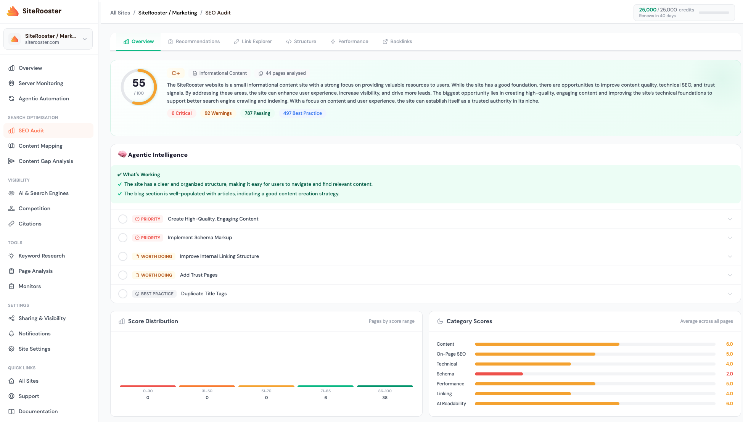
Task: Click the Schema category score bar
Action: coord(499,374)
